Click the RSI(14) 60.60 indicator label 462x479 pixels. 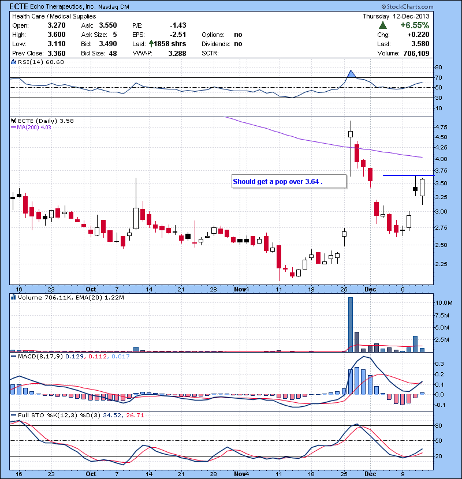click(x=40, y=62)
